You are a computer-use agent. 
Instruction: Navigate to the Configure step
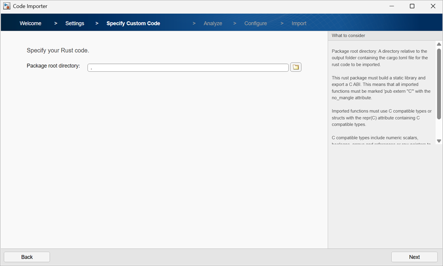click(256, 23)
